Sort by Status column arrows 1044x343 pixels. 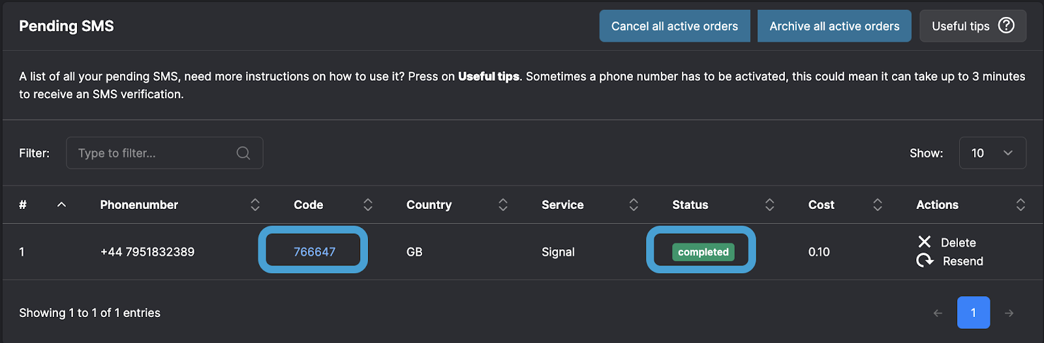tap(770, 205)
